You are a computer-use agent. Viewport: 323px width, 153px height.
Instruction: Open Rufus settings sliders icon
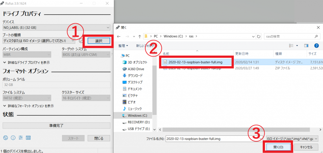[21, 138]
